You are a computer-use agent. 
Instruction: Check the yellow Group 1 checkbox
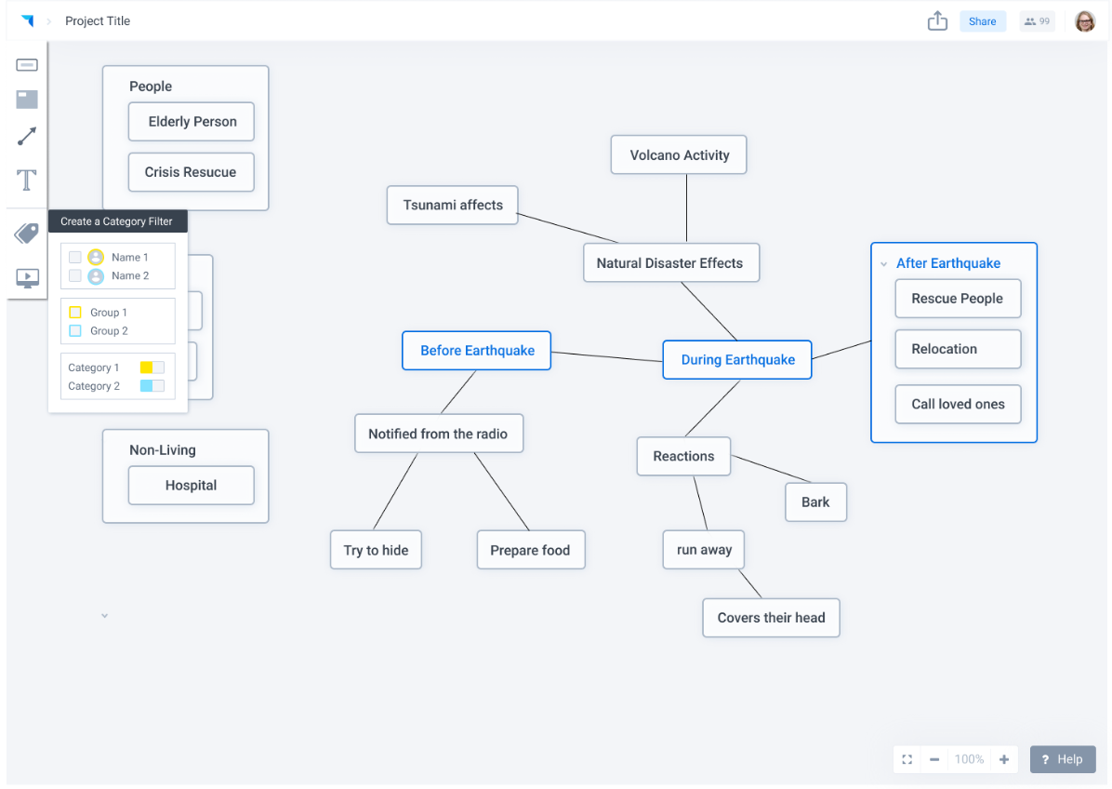[x=75, y=313]
